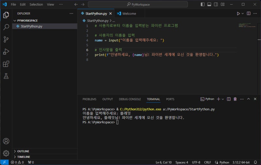Click the PyWorkspace command center search box
This screenshot has height=165, width=261.
(x=138, y=5)
